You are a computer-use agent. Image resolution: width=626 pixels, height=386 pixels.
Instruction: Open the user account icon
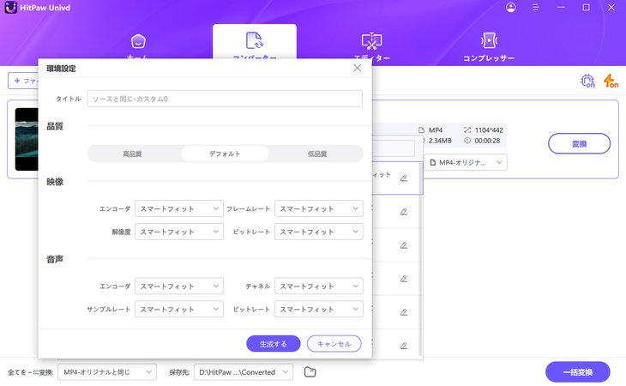(x=510, y=7)
